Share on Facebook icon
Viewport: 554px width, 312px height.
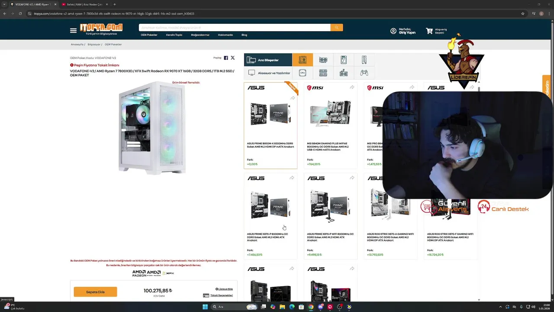tap(226, 58)
